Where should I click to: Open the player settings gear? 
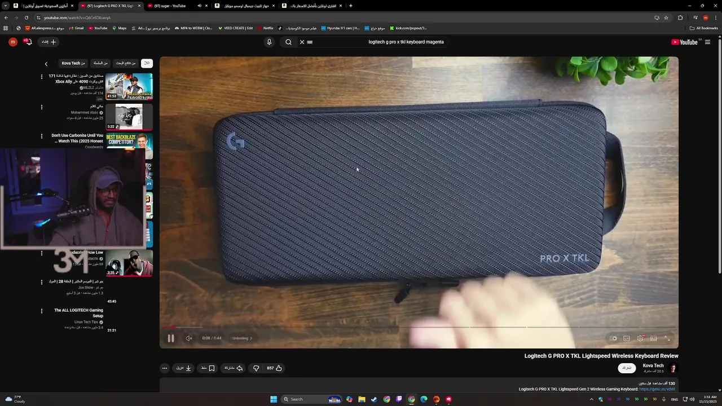coord(640,338)
